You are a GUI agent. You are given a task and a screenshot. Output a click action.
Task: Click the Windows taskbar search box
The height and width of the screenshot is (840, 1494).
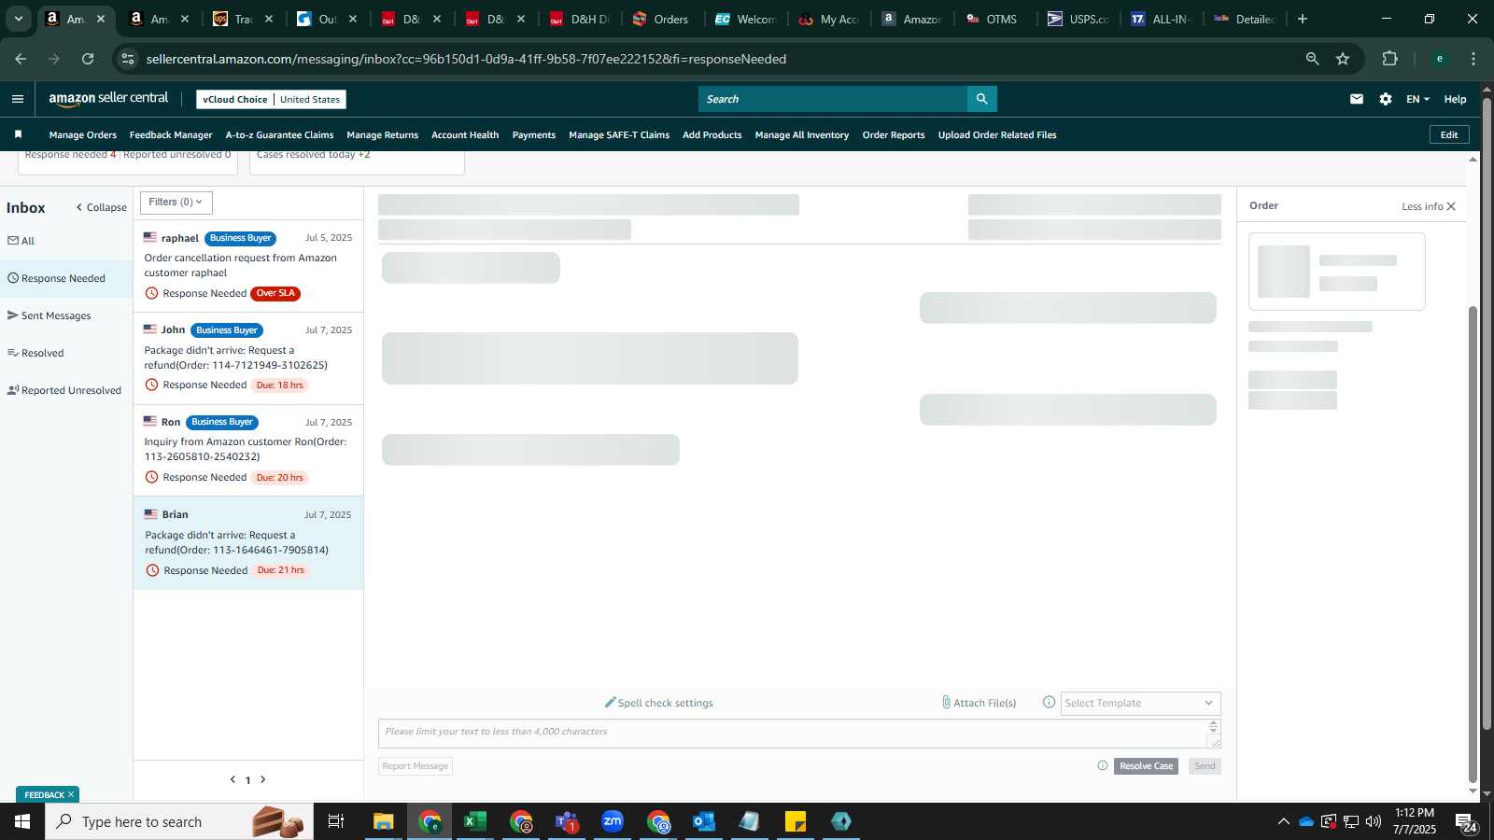tap(179, 821)
